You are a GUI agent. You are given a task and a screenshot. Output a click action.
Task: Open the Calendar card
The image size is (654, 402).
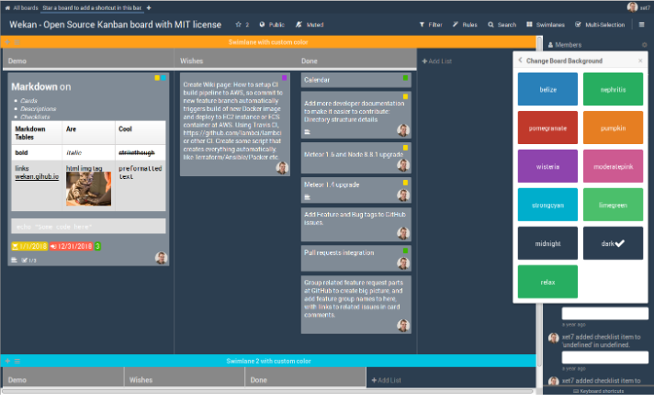355,80
